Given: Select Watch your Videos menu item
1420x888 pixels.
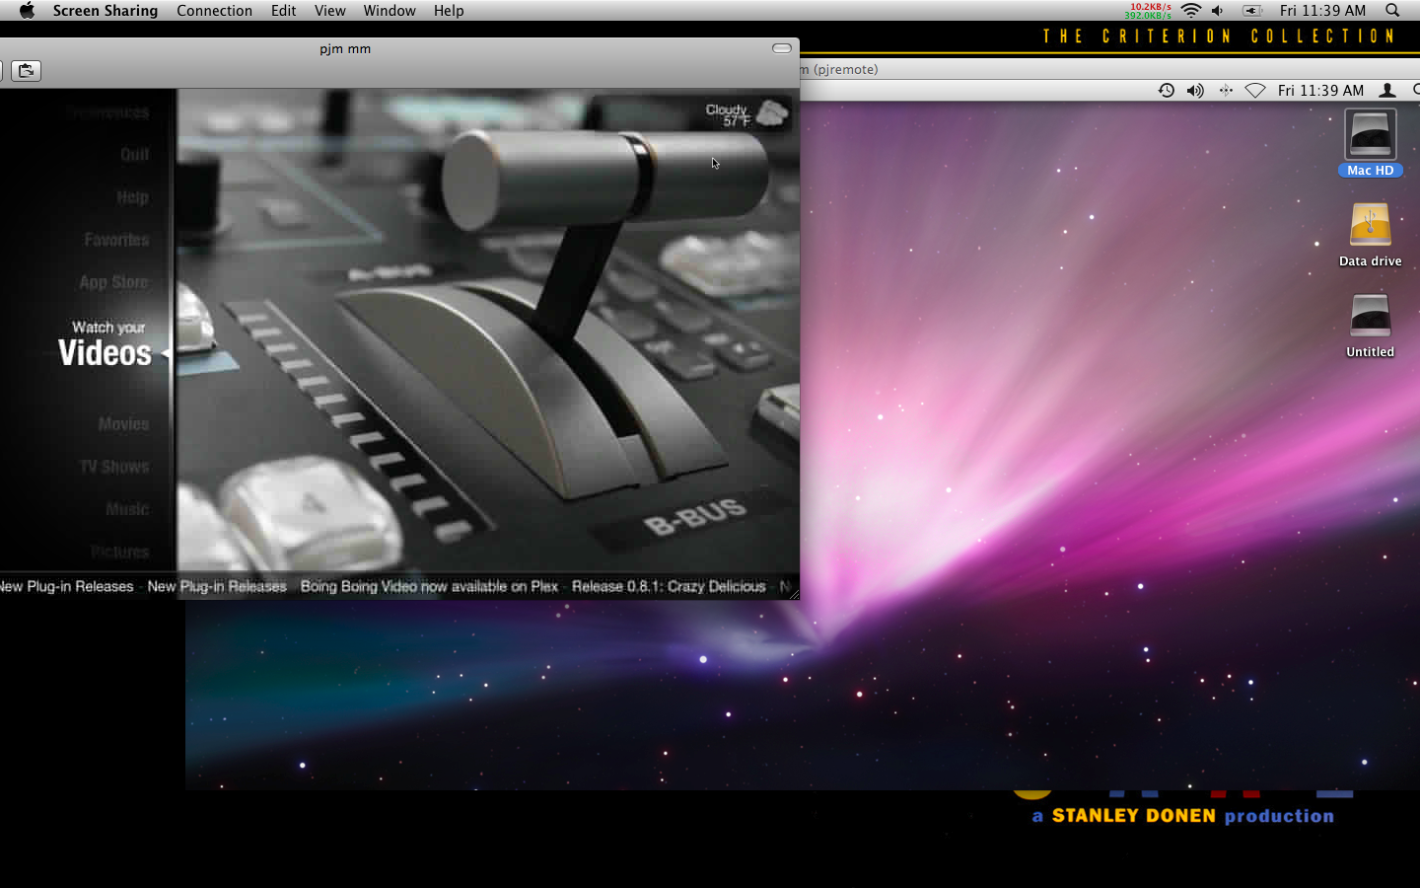Looking at the screenshot, I should [105, 343].
